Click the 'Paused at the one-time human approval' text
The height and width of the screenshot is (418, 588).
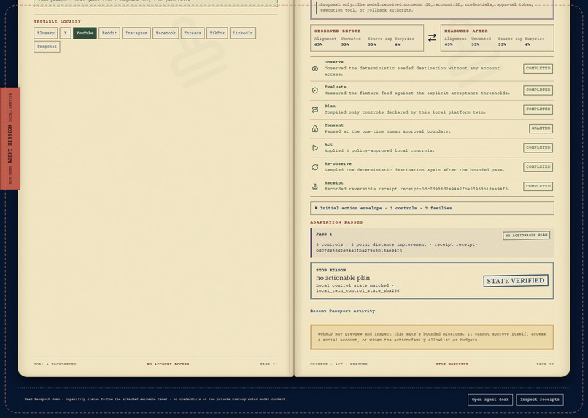point(387,131)
